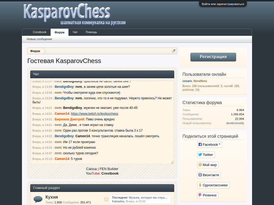Click the Twitter bird icon
The width and height of the screenshot is (274, 205).
[x=200, y=155]
